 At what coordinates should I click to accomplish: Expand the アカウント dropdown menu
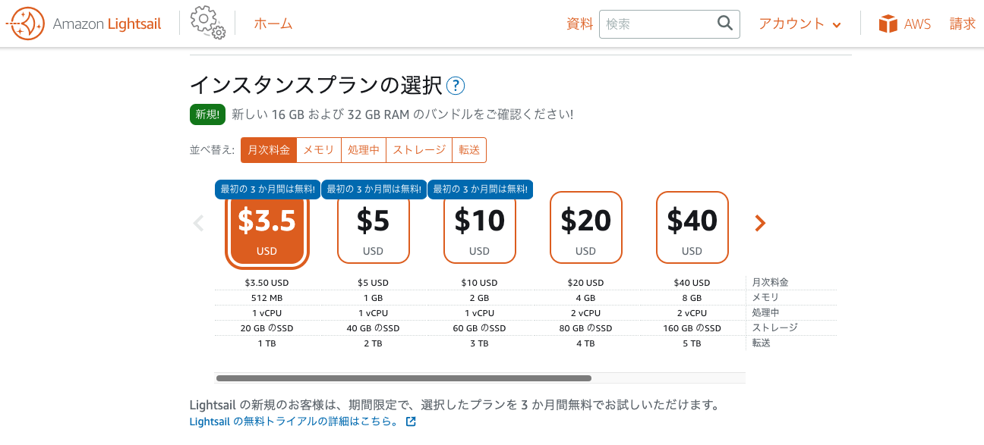(799, 24)
